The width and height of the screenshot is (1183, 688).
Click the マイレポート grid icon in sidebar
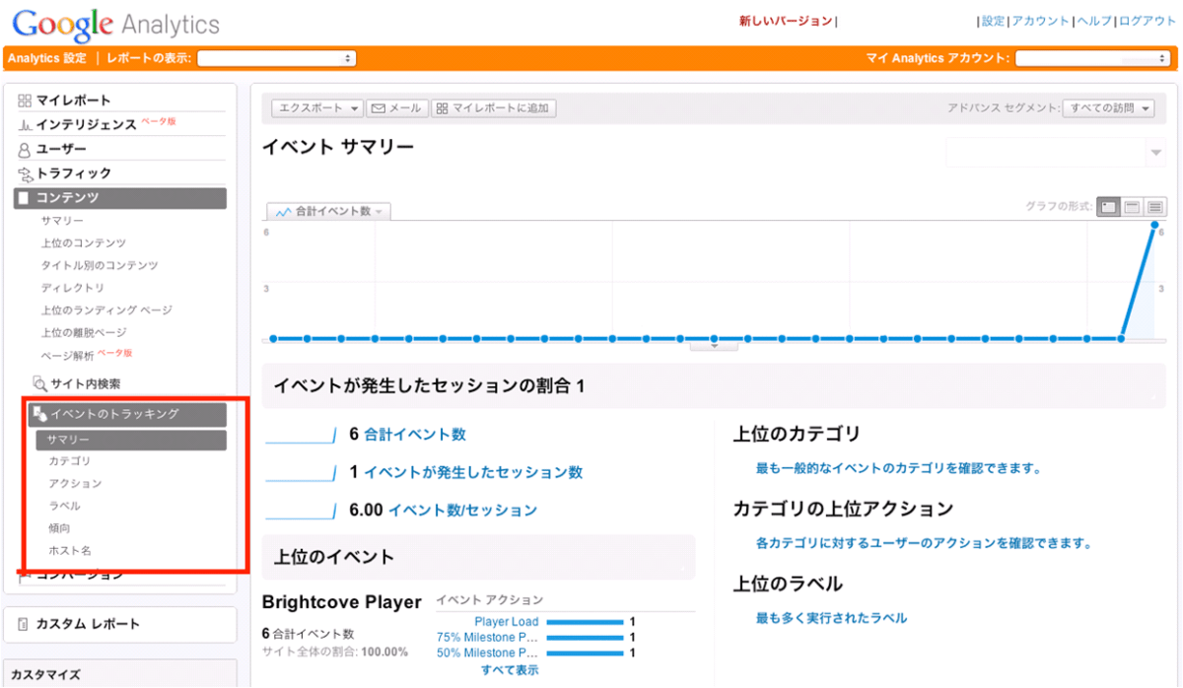pos(25,101)
